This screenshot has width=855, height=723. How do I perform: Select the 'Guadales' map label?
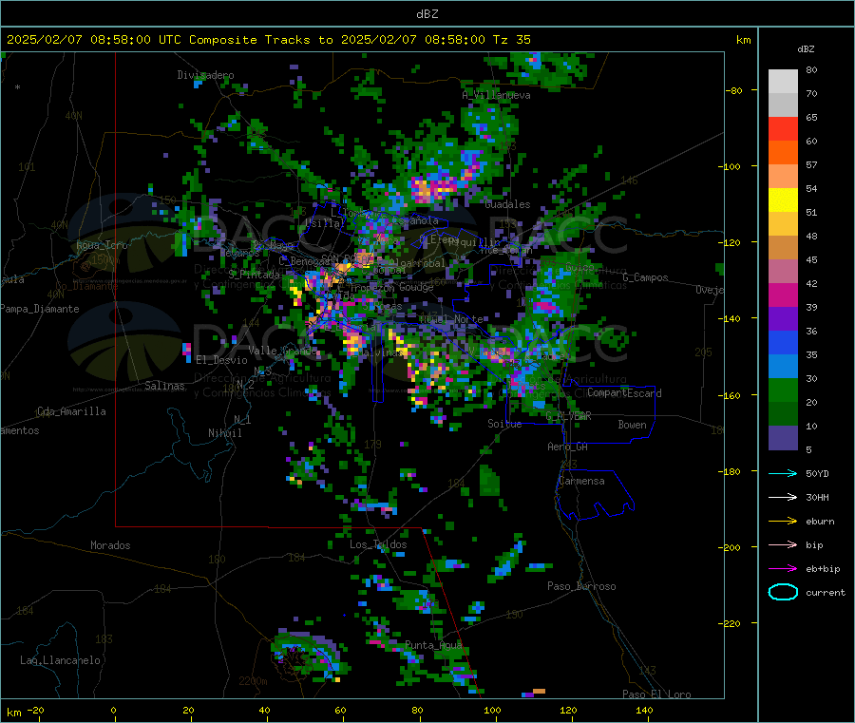[507, 204]
